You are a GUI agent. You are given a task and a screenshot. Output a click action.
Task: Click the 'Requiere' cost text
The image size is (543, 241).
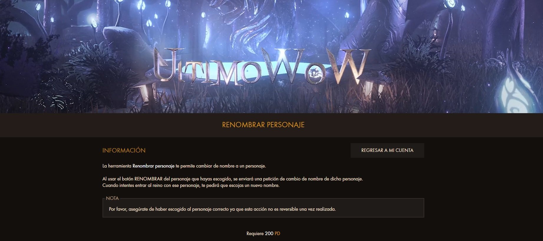(x=255, y=234)
